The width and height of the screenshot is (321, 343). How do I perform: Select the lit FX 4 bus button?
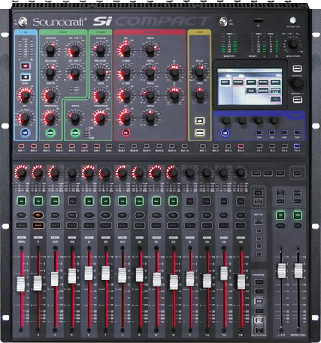(x=297, y=147)
